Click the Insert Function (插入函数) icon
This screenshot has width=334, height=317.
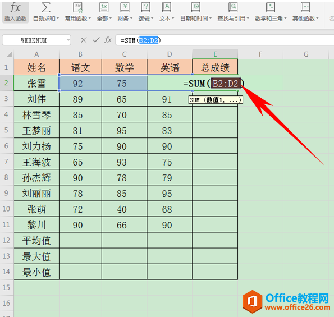15,8
